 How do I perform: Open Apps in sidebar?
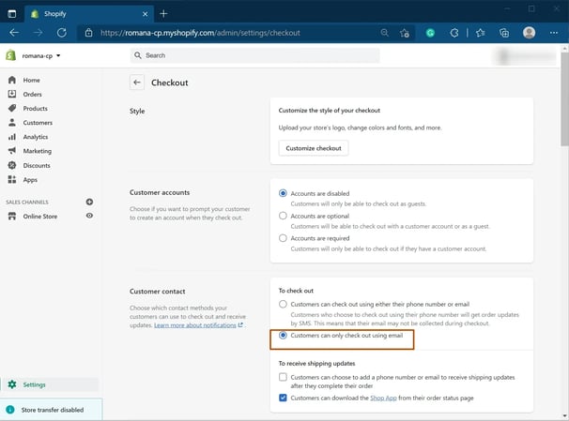(30, 180)
